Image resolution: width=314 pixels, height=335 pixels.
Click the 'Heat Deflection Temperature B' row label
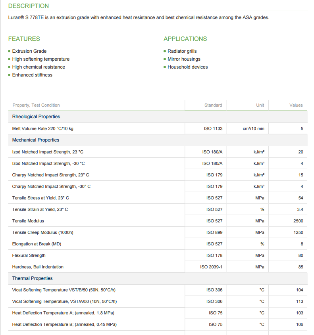pyautogui.click(x=64, y=324)
